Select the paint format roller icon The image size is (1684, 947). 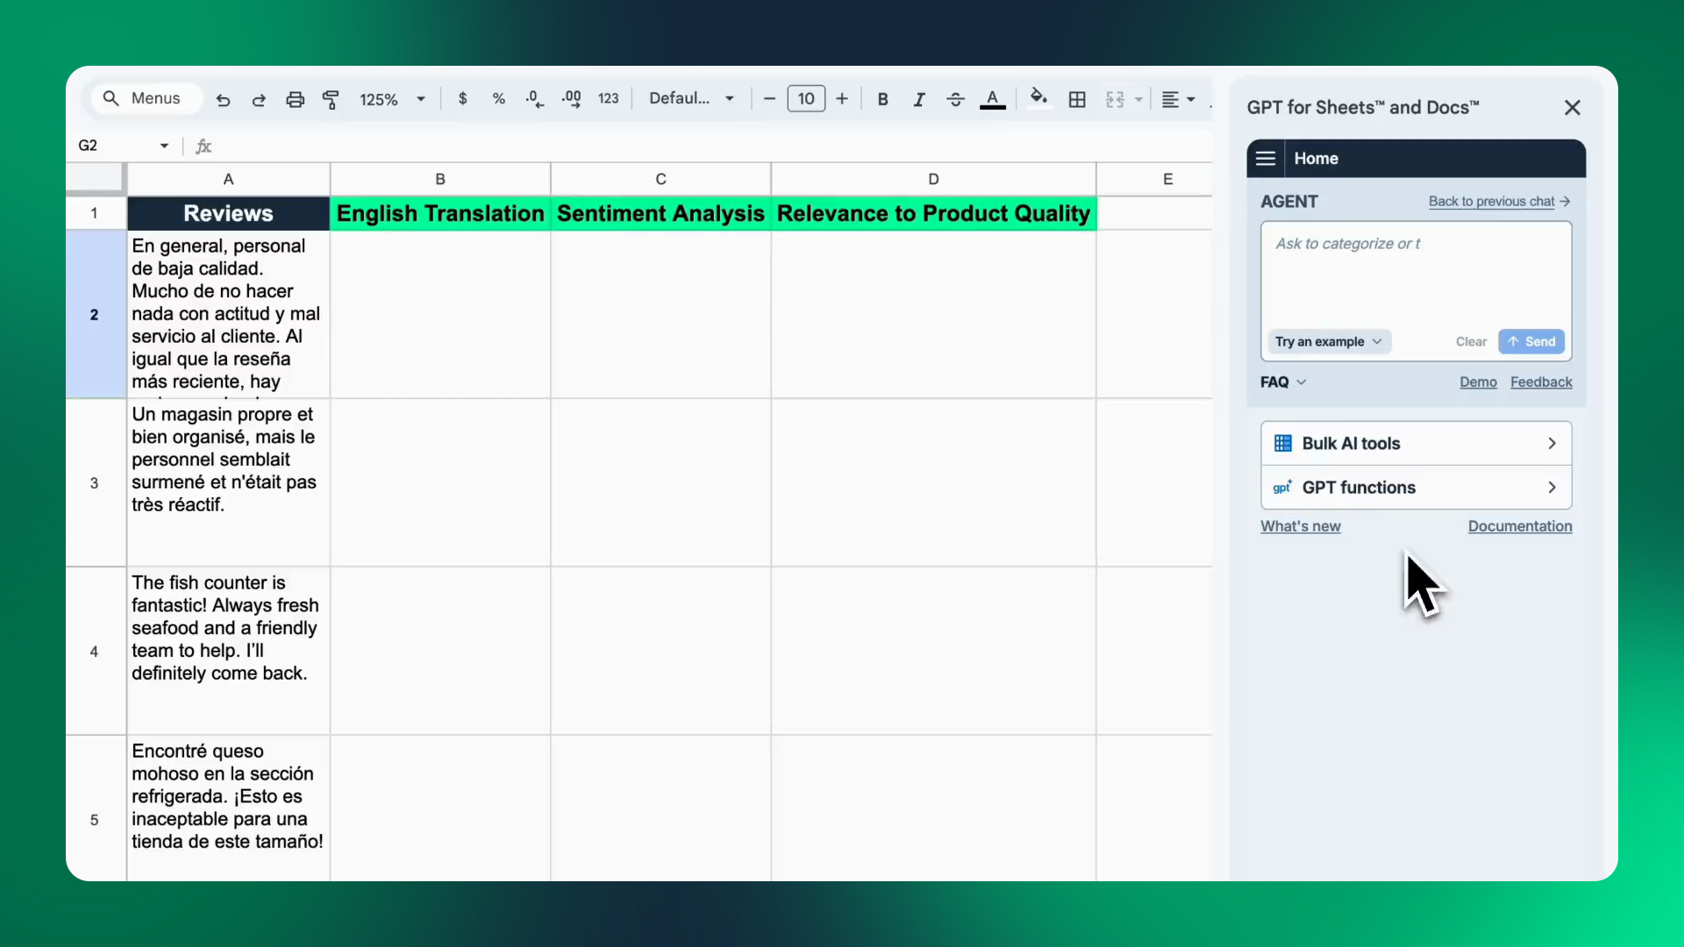click(331, 100)
